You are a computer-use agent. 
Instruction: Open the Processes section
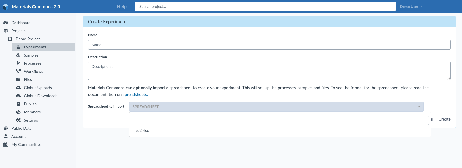32,63
